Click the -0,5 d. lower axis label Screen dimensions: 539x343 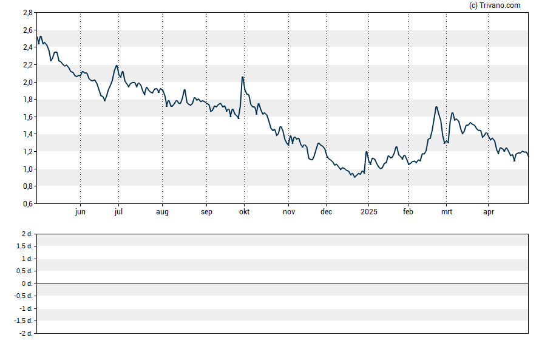pos(23,296)
